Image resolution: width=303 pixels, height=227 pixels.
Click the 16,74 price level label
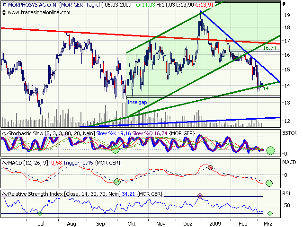point(269,48)
